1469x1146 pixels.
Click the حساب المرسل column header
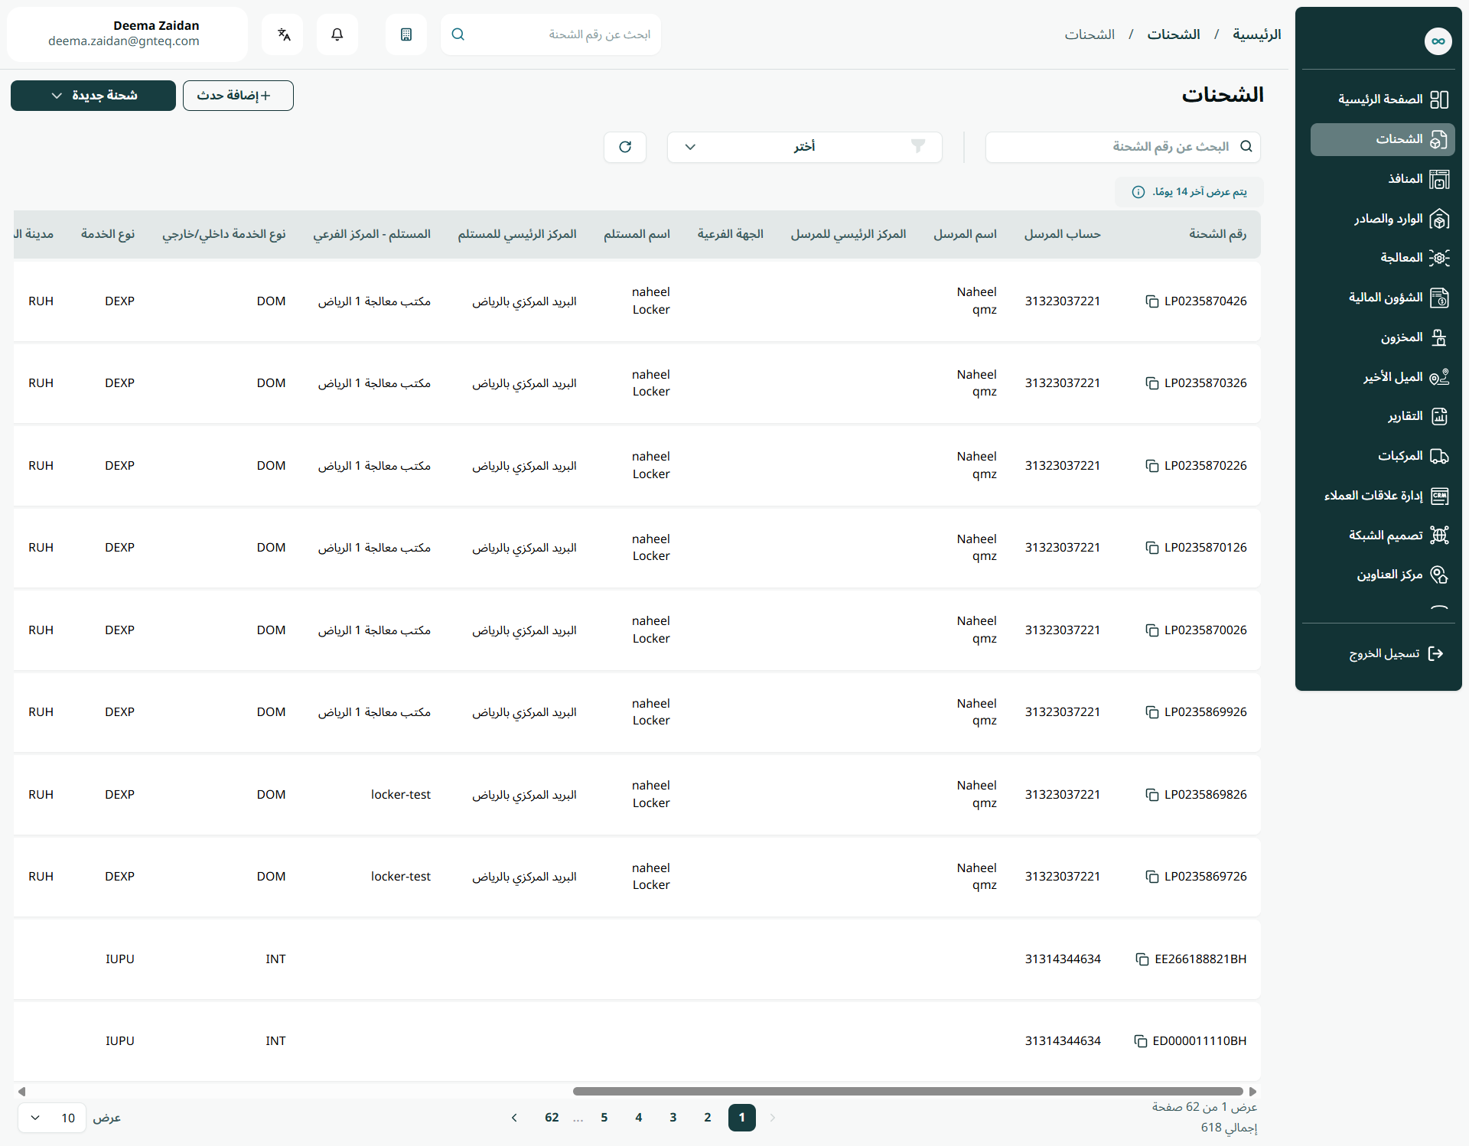click(1062, 234)
